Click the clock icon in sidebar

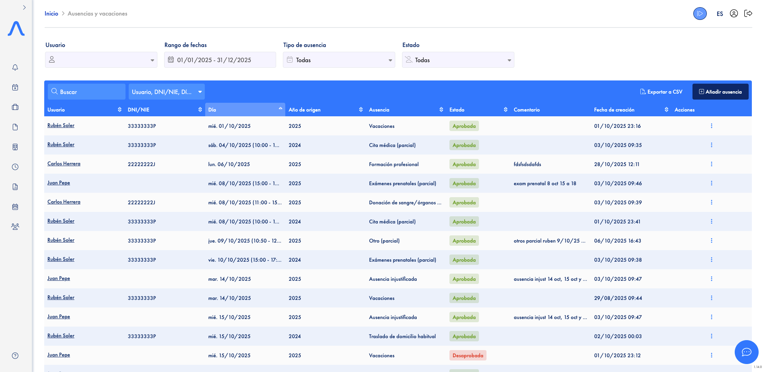click(15, 167)
